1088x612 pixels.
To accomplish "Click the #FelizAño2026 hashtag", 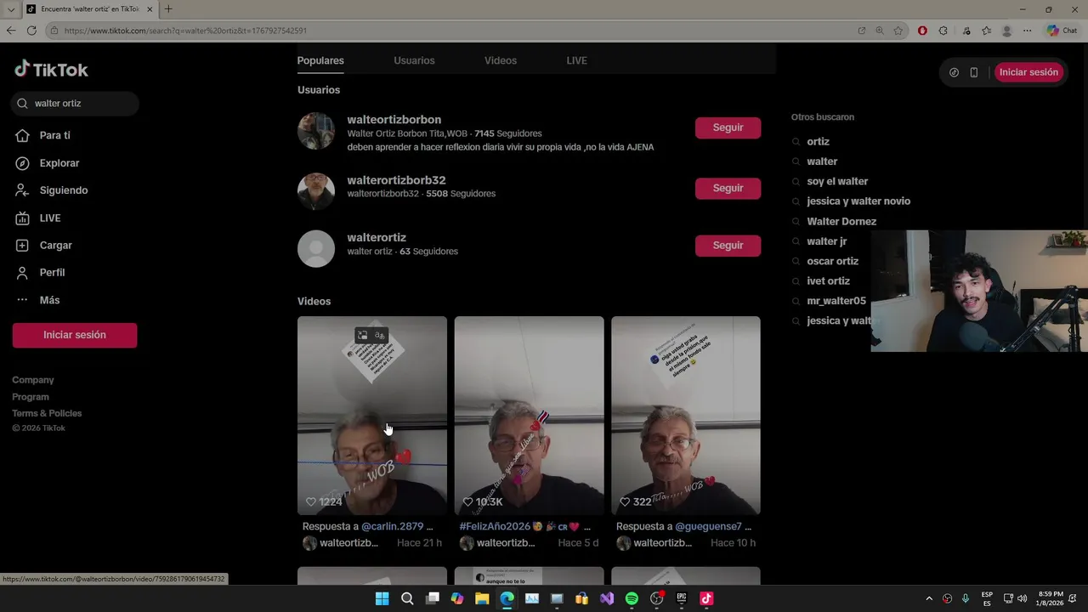I will pyautogui.click(x=495, y=526).
